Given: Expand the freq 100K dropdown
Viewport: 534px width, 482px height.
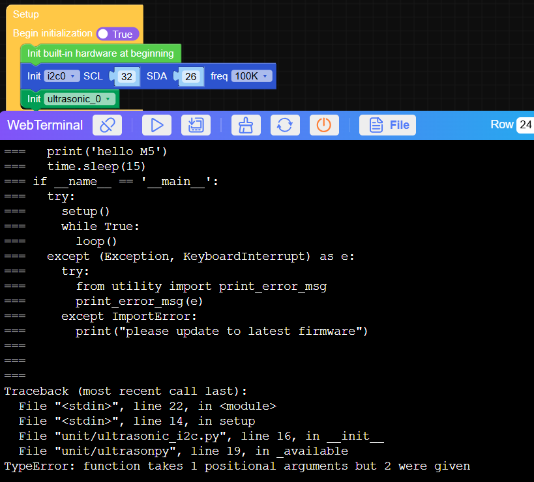Looking at the screenshot, I should coord(251,76).
